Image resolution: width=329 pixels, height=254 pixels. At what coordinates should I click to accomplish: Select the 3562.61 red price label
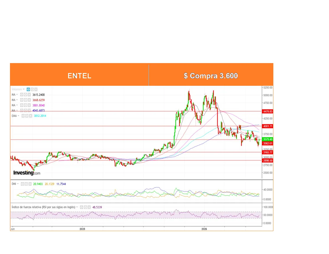(x=268, y=143)
